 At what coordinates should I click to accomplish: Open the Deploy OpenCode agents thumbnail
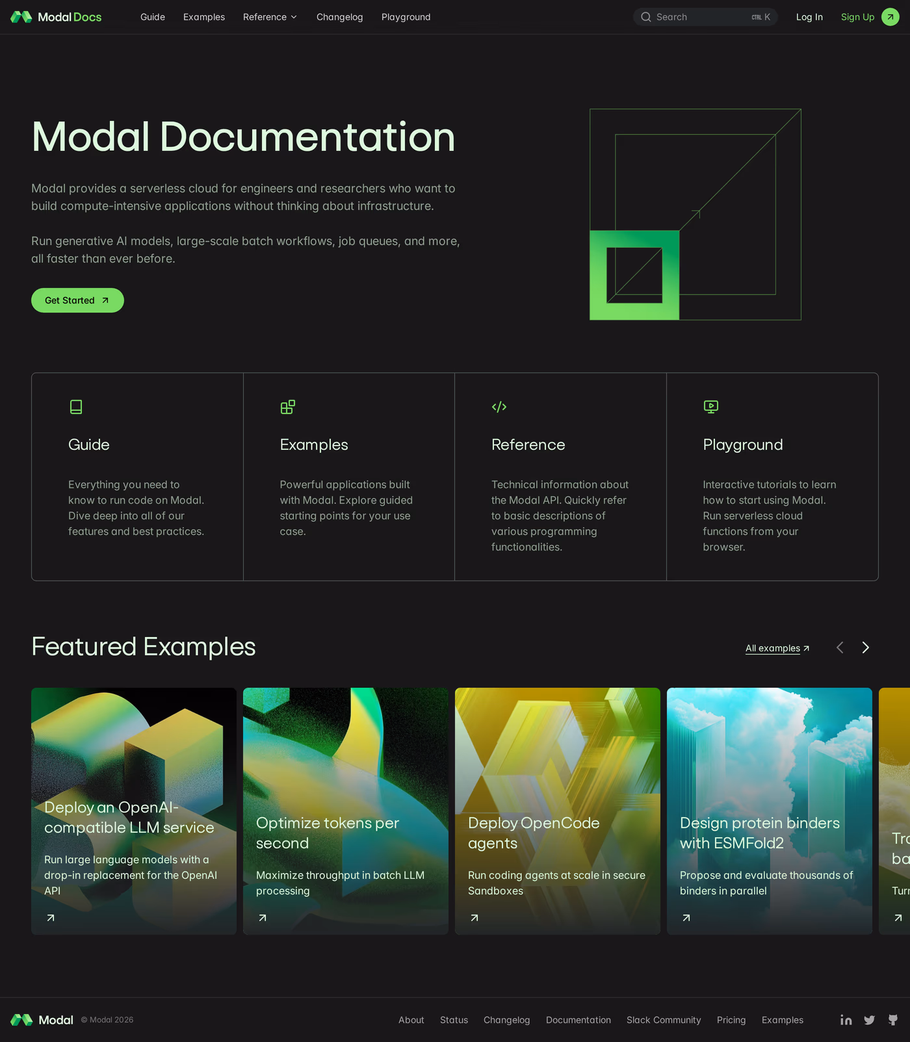[558, 811]
